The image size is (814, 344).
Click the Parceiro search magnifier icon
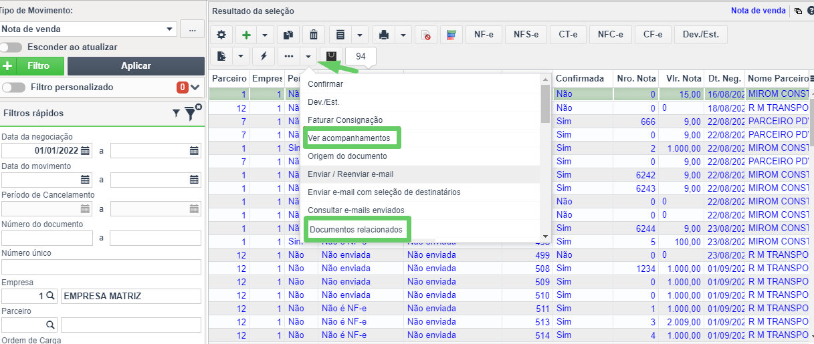click(50, 325)
